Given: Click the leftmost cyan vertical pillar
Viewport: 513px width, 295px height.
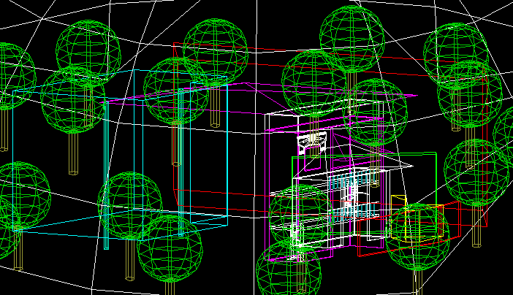Looking at the screenshot, I should 106,175.
